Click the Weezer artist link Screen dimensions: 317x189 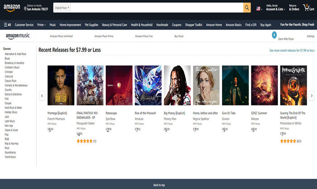[255, 119]
